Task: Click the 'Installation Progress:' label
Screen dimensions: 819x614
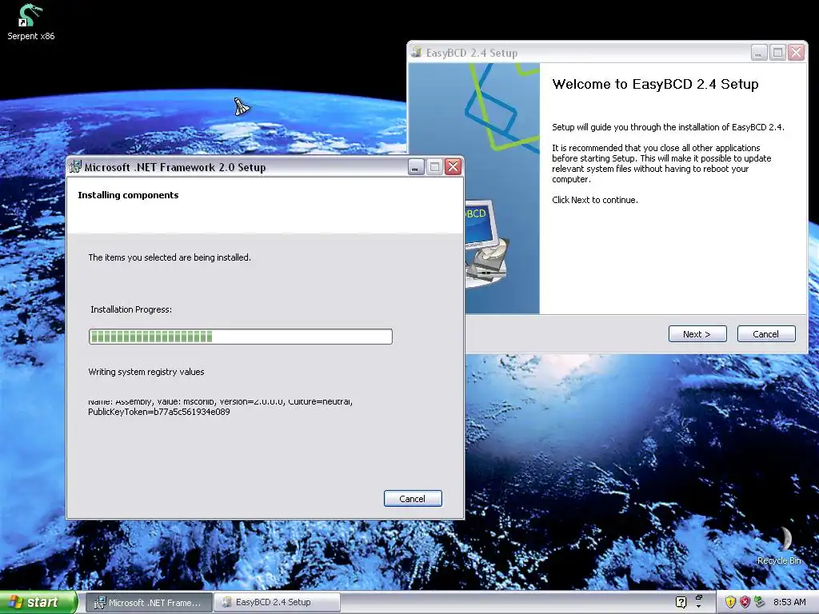Action: tap(131, 309)
